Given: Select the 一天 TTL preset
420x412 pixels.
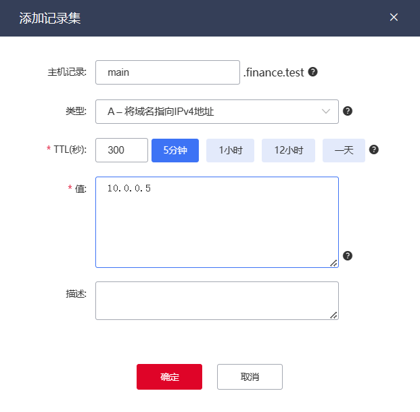Looking at the screenshot, I should pyautogui.click(x=344, y=150).
